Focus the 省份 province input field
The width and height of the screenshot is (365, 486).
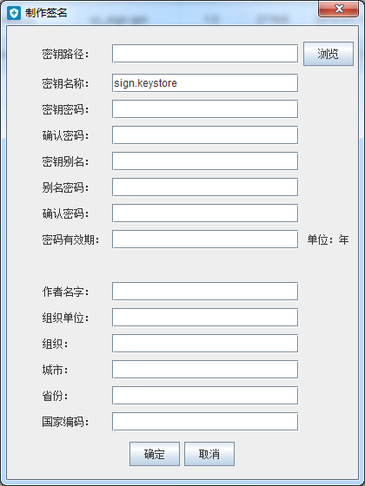pyautogui.click(x=205, y=395)
